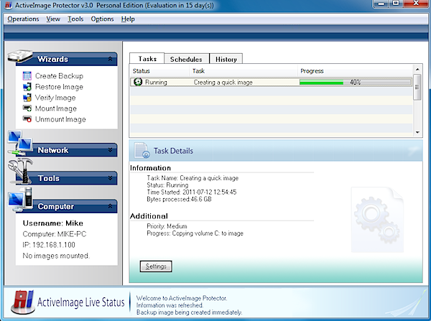Image resolution: width=431 pixels, height=321 pixels.
Task: Click the 'Task Details' heading
Action: (x=173, y=151)
